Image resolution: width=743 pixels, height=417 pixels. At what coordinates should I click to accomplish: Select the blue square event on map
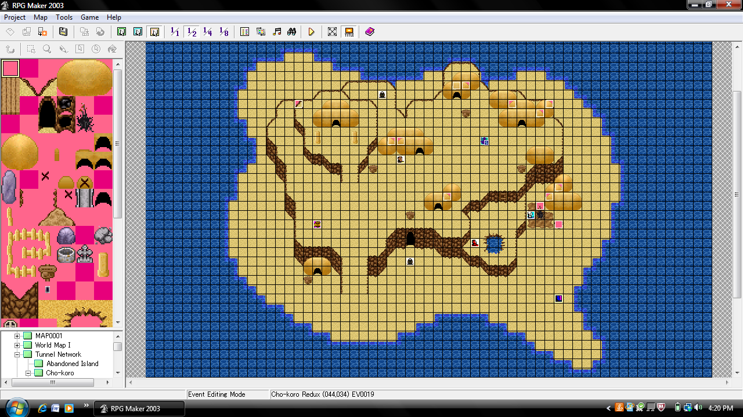(x=558, y=298)
